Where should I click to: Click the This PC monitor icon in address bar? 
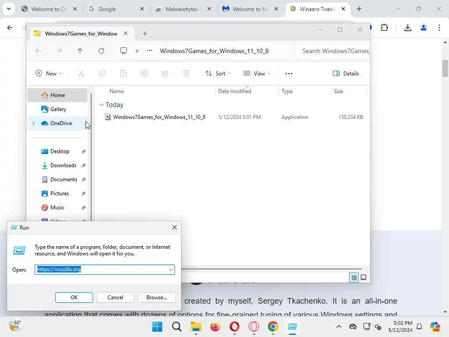click(x=123, y=51)
